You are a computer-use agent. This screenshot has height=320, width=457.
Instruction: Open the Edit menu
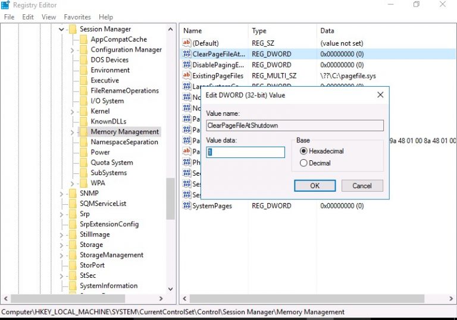[x=28, y=17]
